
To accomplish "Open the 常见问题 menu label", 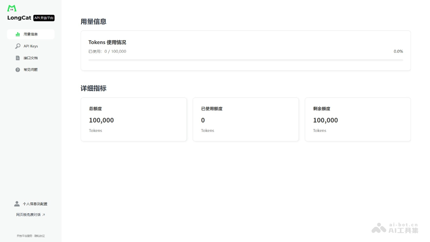I will pos(31,70).
